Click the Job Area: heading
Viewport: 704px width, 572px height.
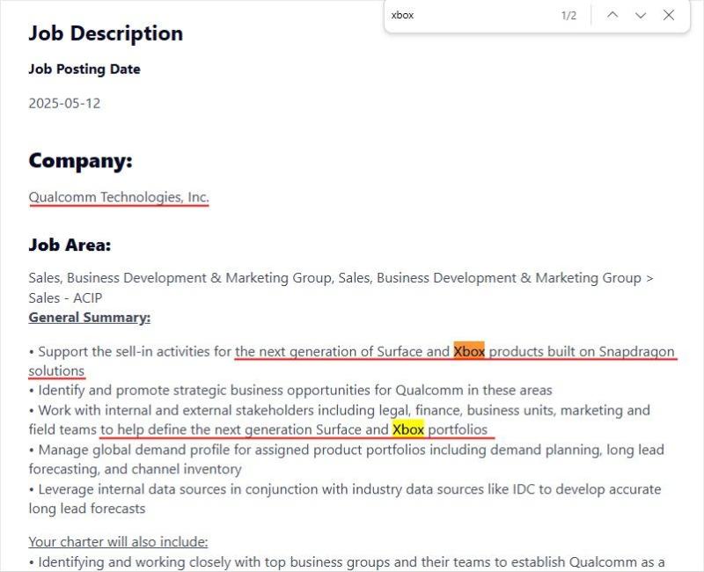click(70, 245)
